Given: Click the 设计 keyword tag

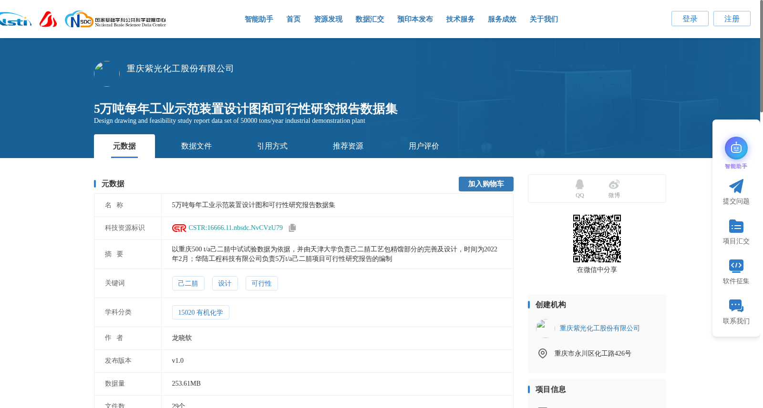Looking at the screenshot, I should (x=225, y=283).
